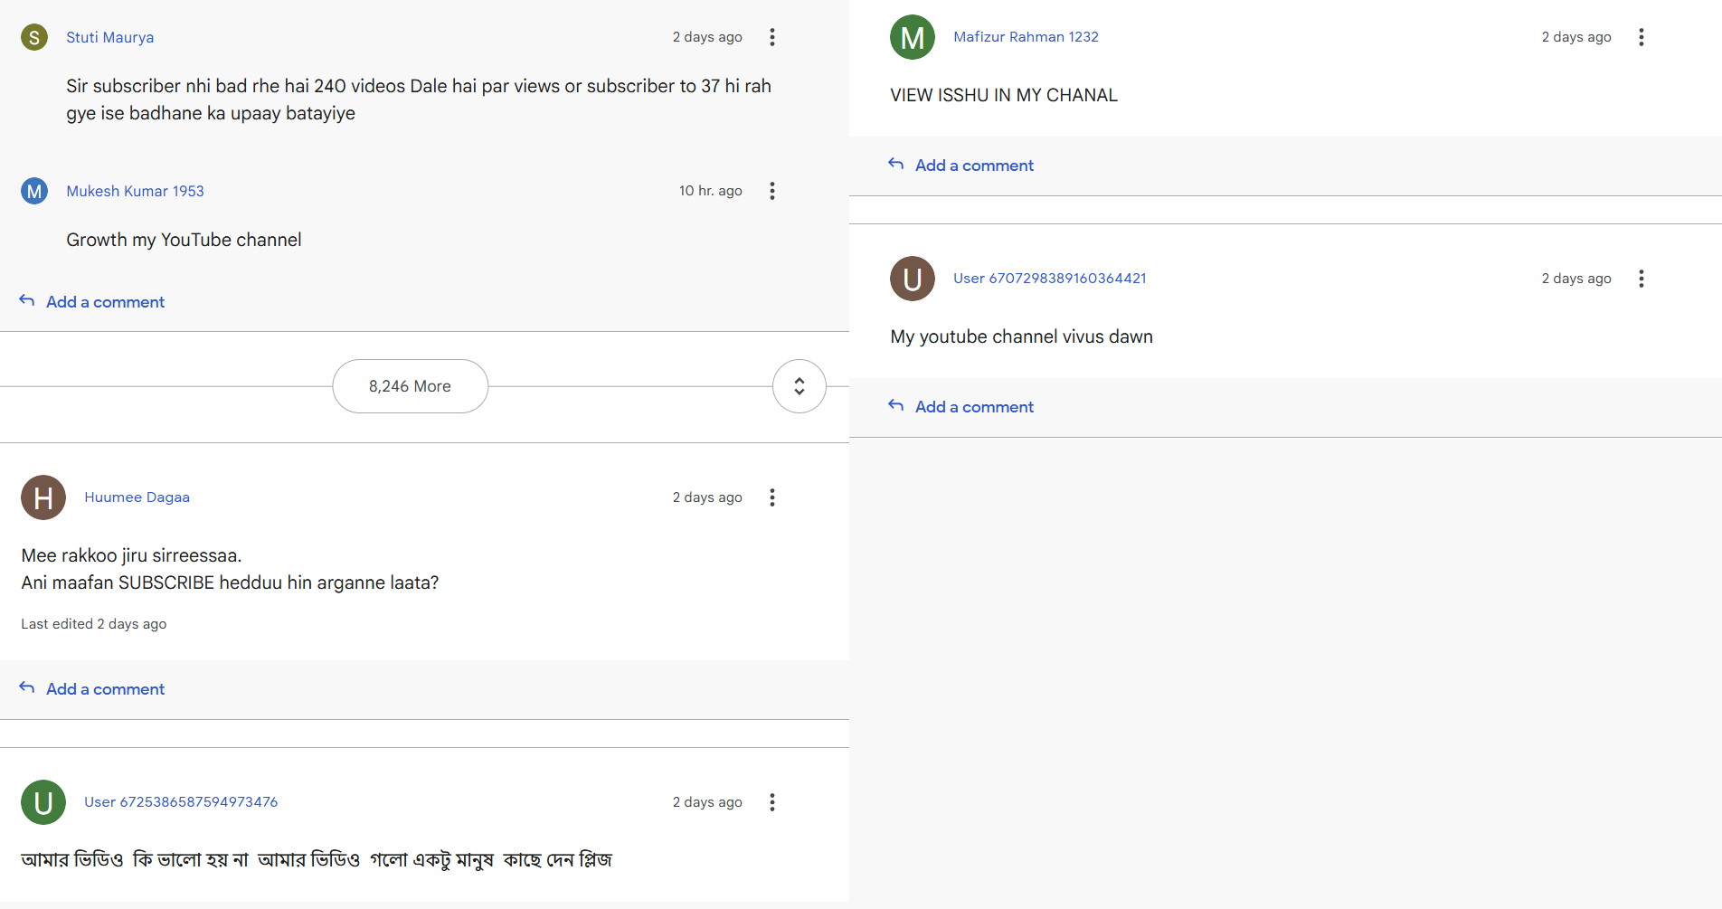Click '2 days ago' timestamp on Mafizur Rahman's post
Image resolution: width=1722 pixels, height=909 pixels.
tap(1576, 37)
